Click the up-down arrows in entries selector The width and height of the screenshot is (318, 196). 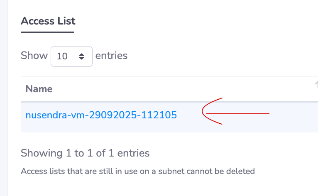click(82, 56)
